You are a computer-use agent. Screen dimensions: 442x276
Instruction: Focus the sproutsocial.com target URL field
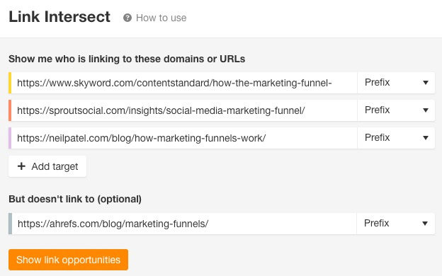(x=184, y=110)
